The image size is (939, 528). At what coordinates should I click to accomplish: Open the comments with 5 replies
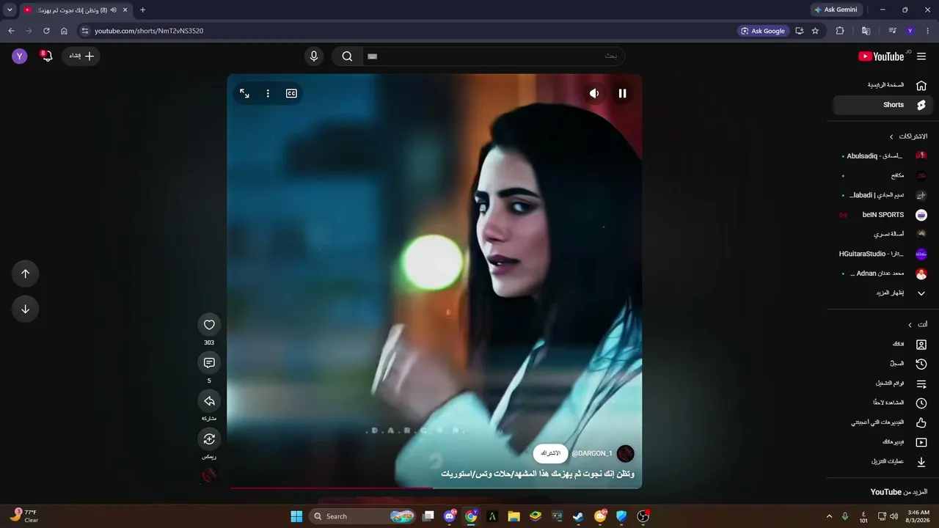coord(209,363)
